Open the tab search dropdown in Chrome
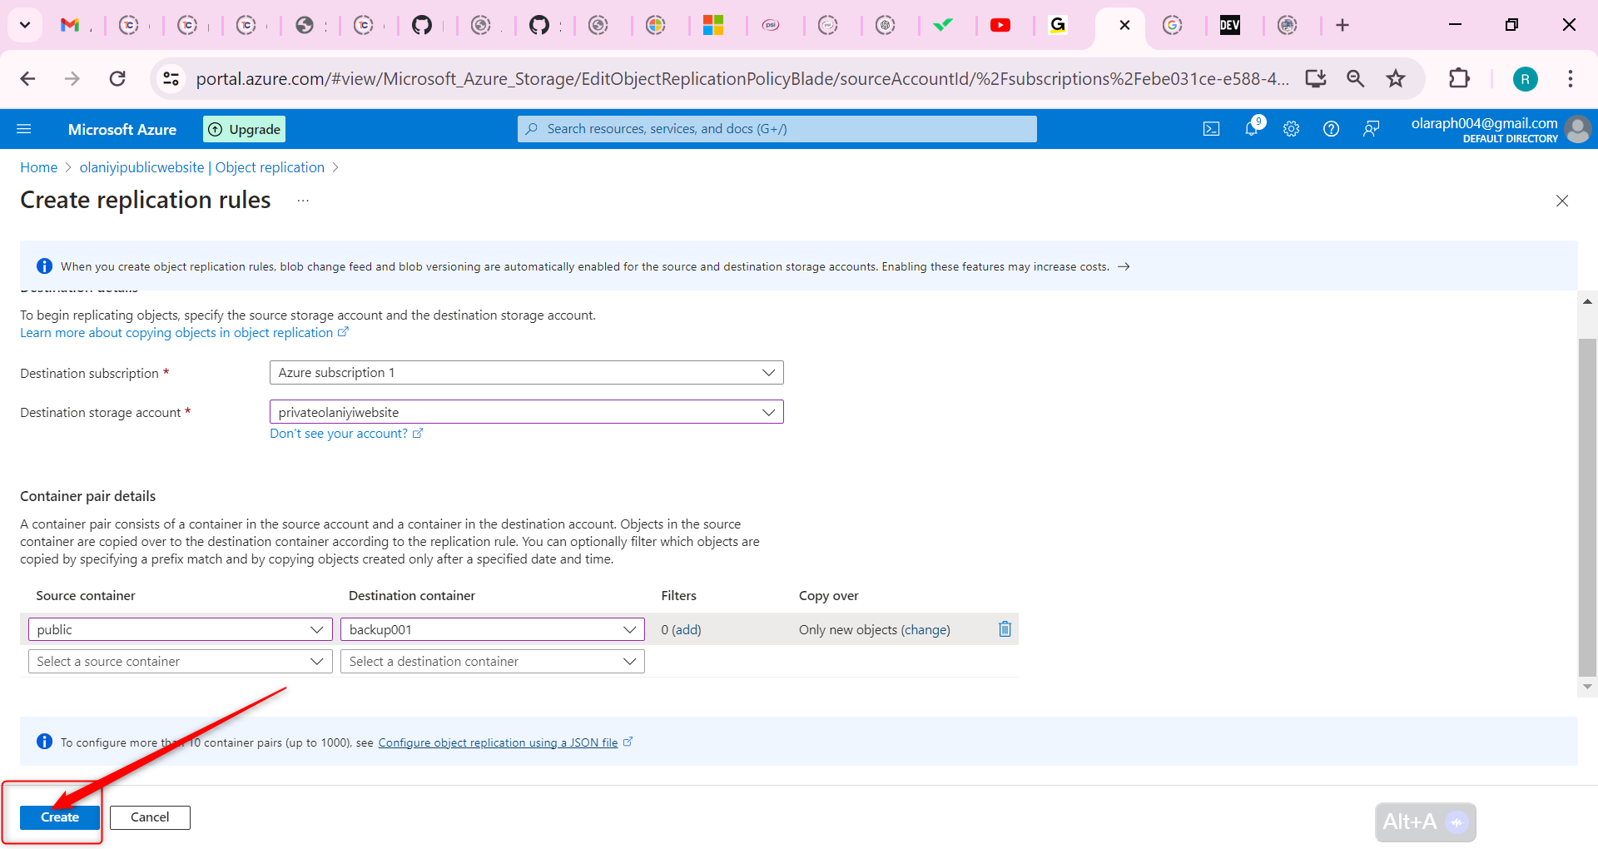1598x849 pixels. (x=25, y=25)
